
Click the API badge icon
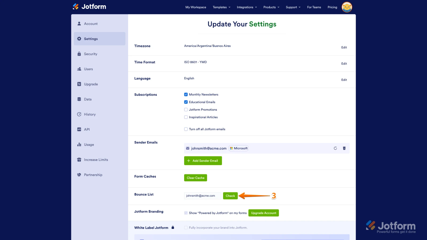(x=79, y=129)
